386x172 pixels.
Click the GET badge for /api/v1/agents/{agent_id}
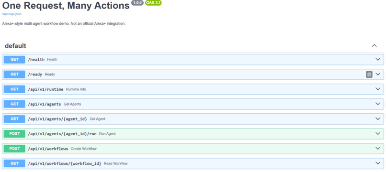point(14,118)
